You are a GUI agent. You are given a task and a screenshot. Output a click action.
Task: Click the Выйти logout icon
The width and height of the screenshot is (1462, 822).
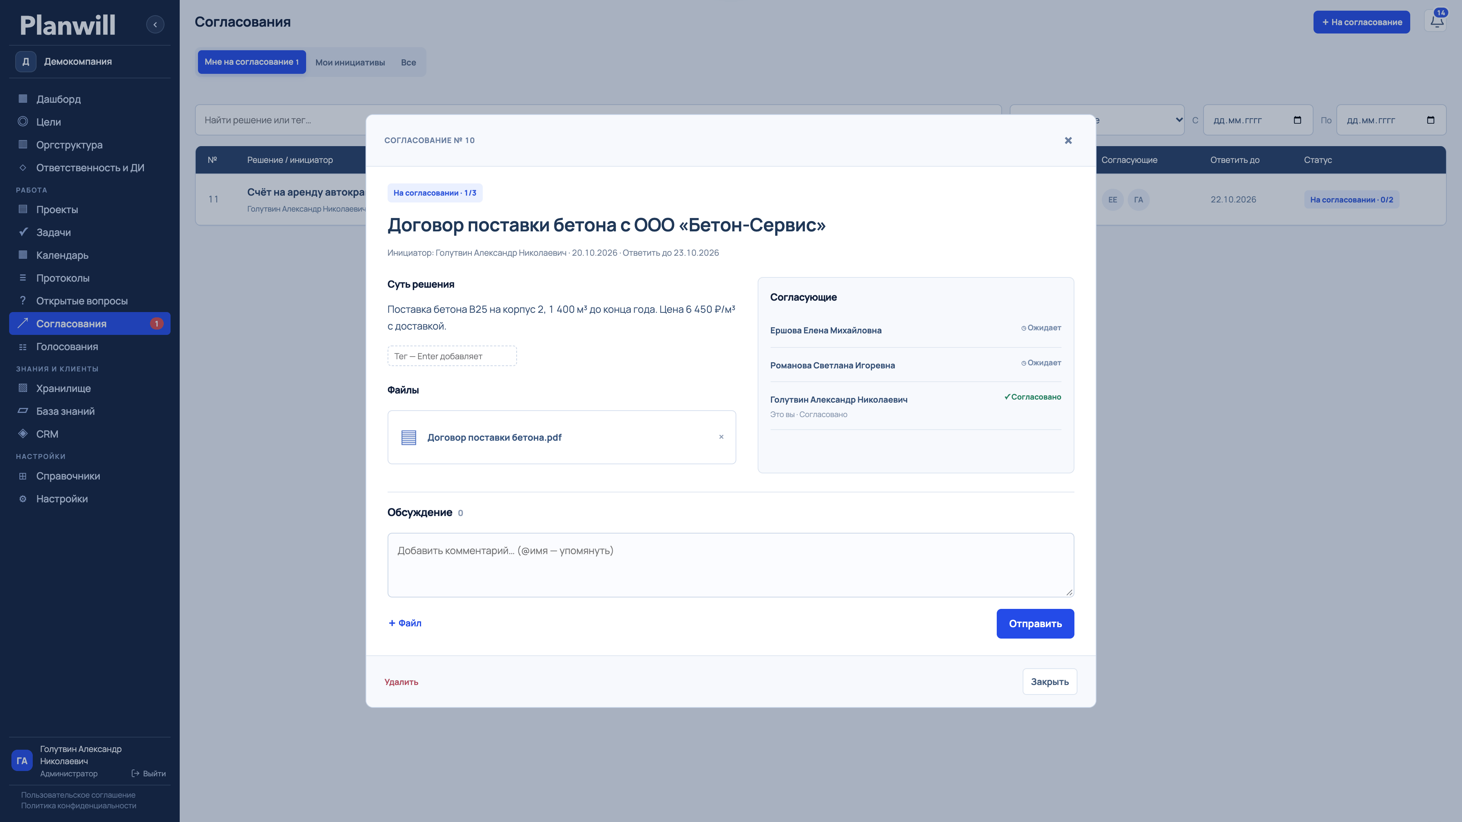coord(135,773)
